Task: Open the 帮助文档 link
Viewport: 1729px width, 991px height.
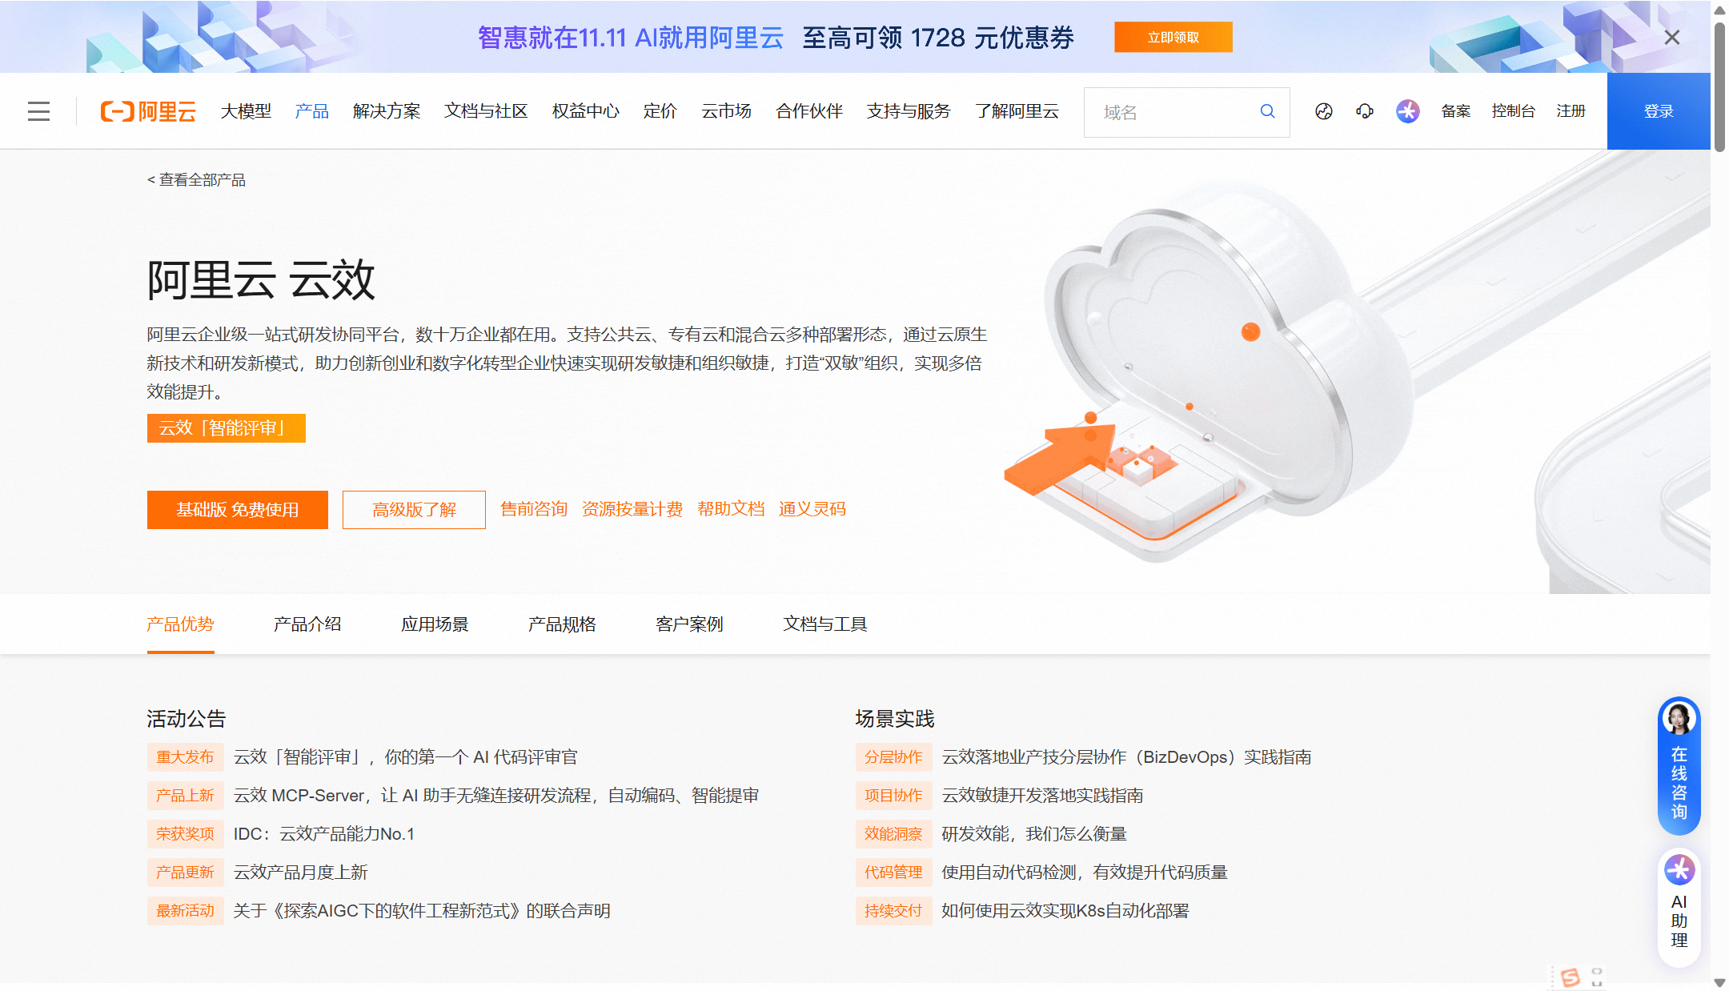Action: click(731, 509)
